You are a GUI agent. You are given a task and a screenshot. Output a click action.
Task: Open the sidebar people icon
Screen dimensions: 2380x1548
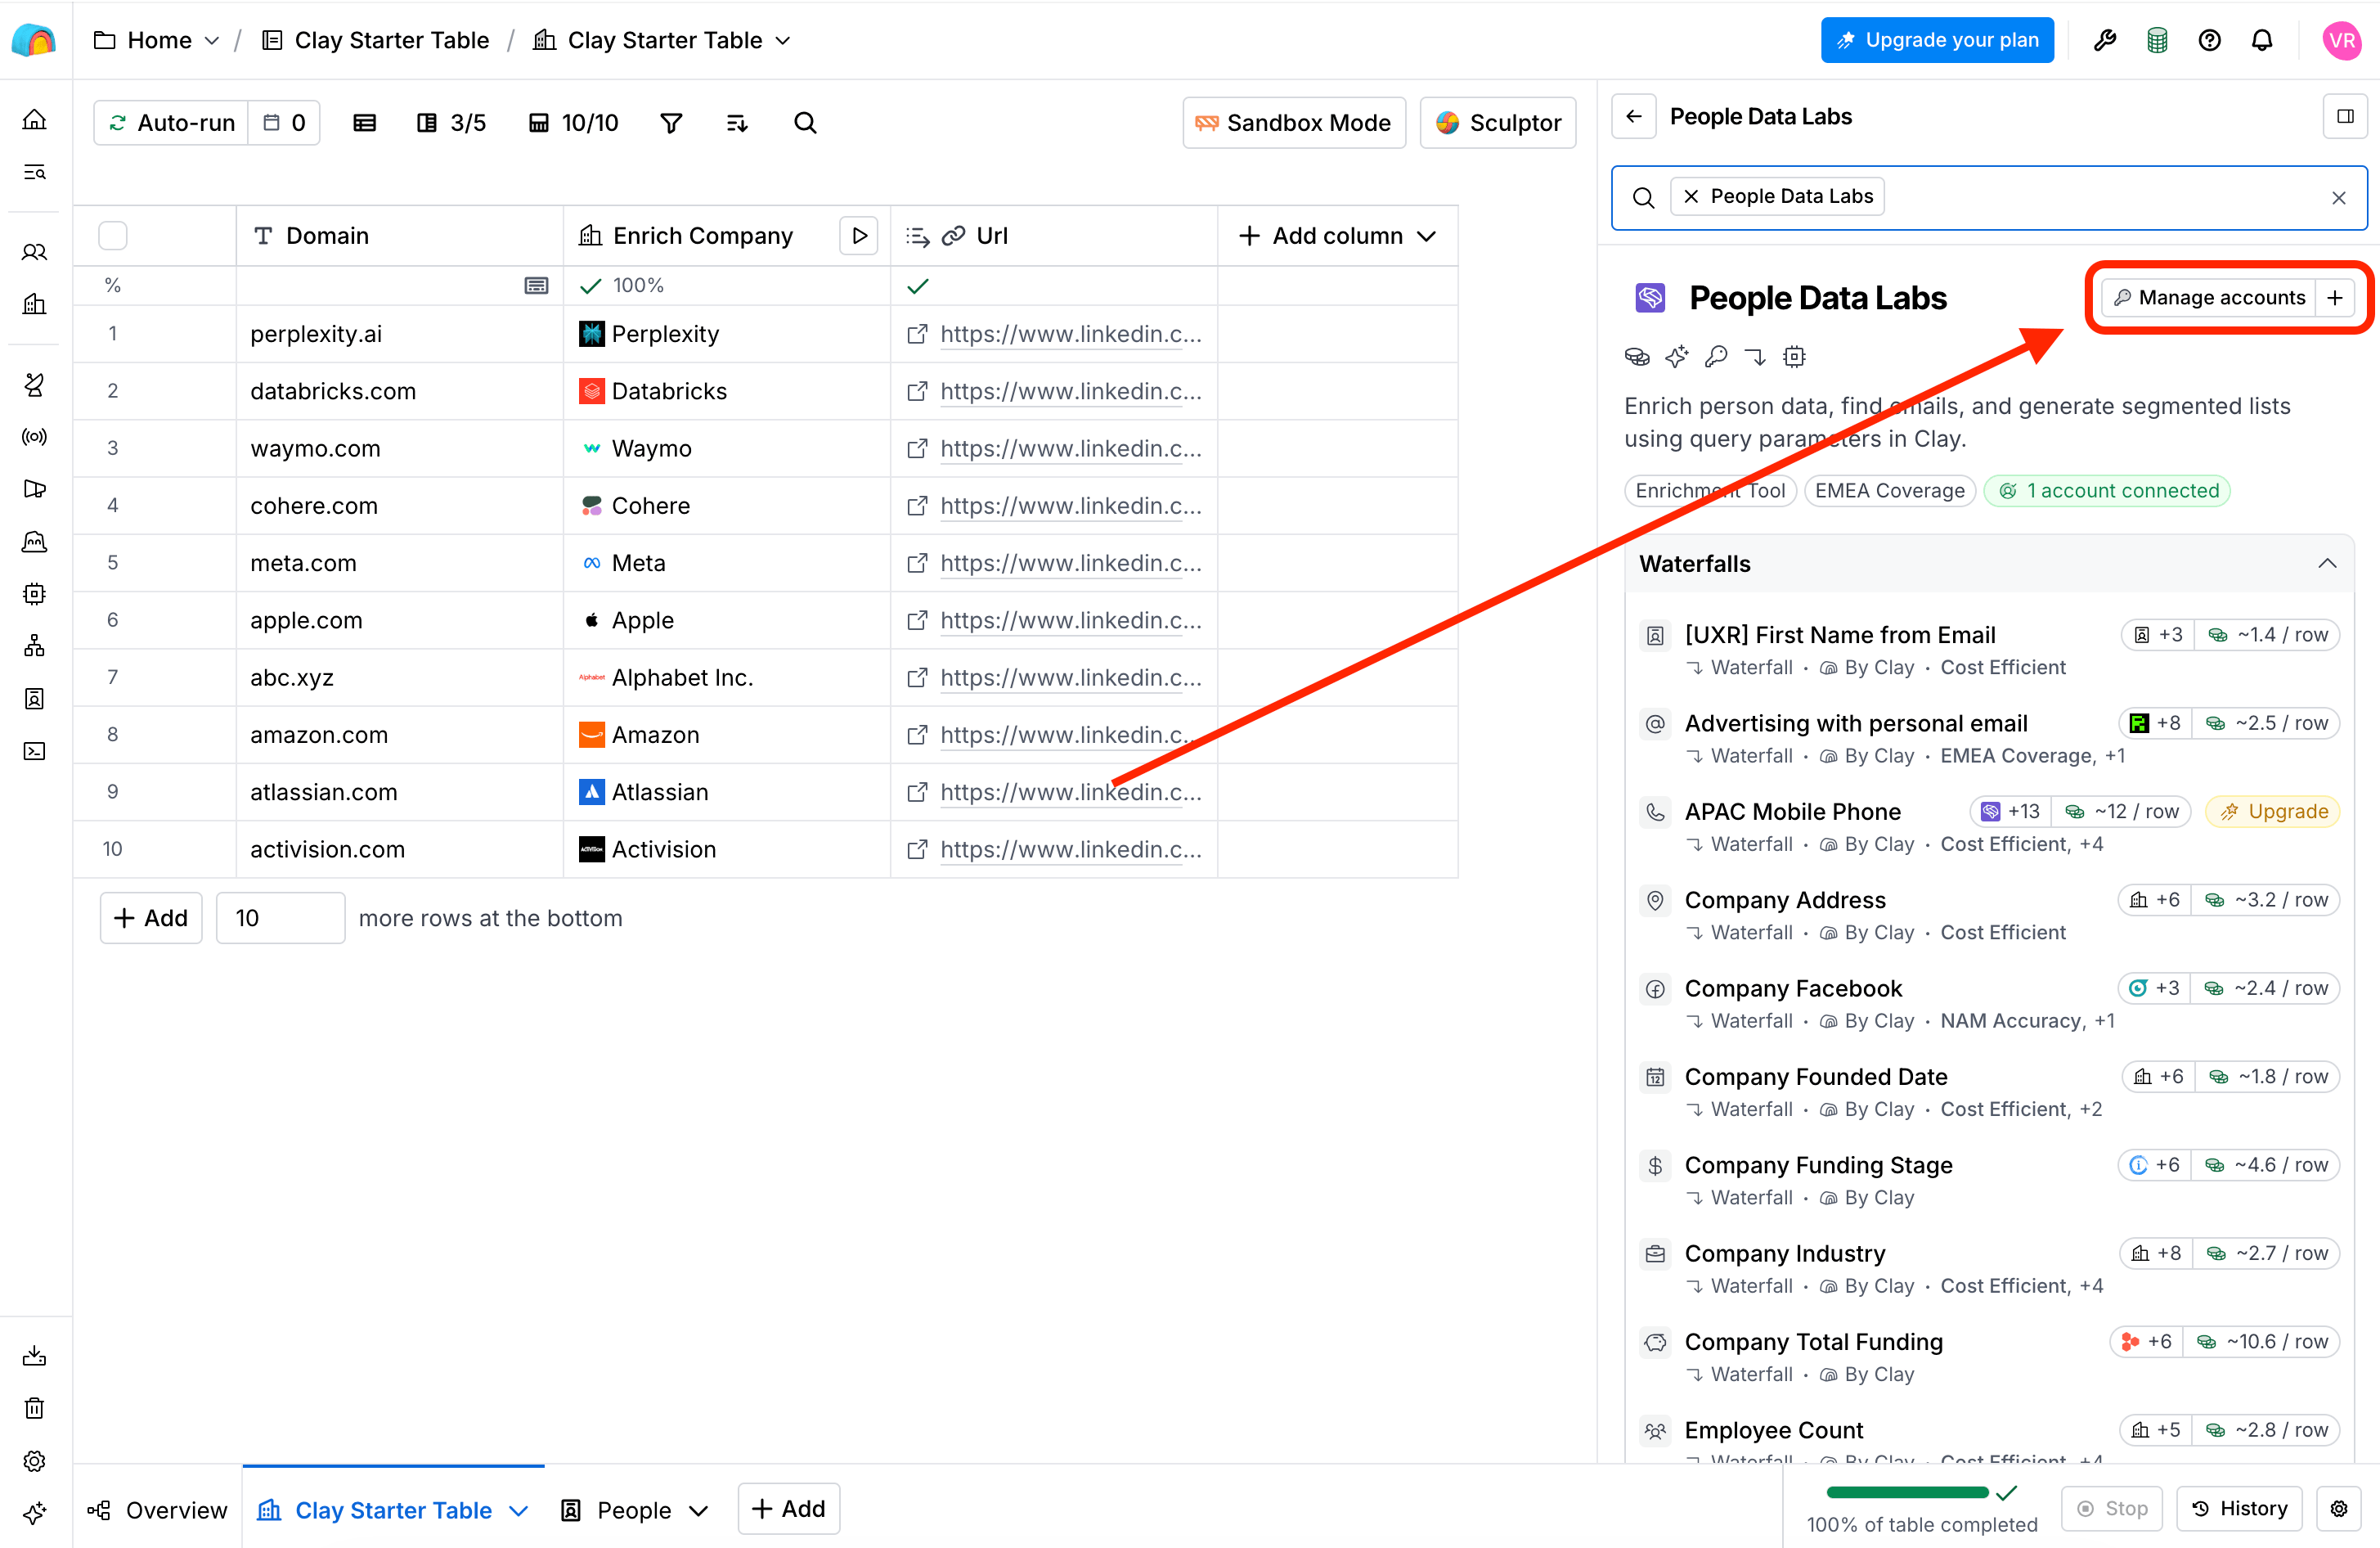pyautogui.click(x=35, y=252)
